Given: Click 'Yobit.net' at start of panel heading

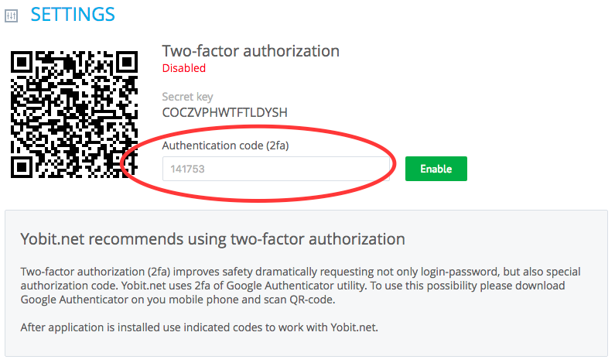Looking at the screenshot, I should [x=53, y=239].
